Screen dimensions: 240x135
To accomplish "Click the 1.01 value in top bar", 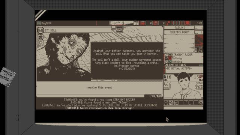I will [199, 23].
